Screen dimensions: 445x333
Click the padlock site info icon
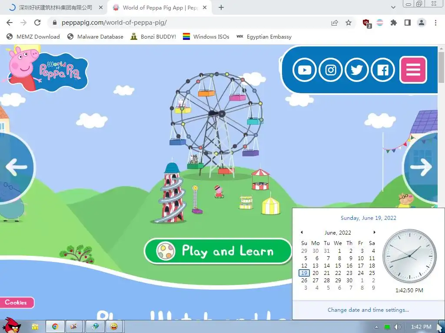pos(55,23)
